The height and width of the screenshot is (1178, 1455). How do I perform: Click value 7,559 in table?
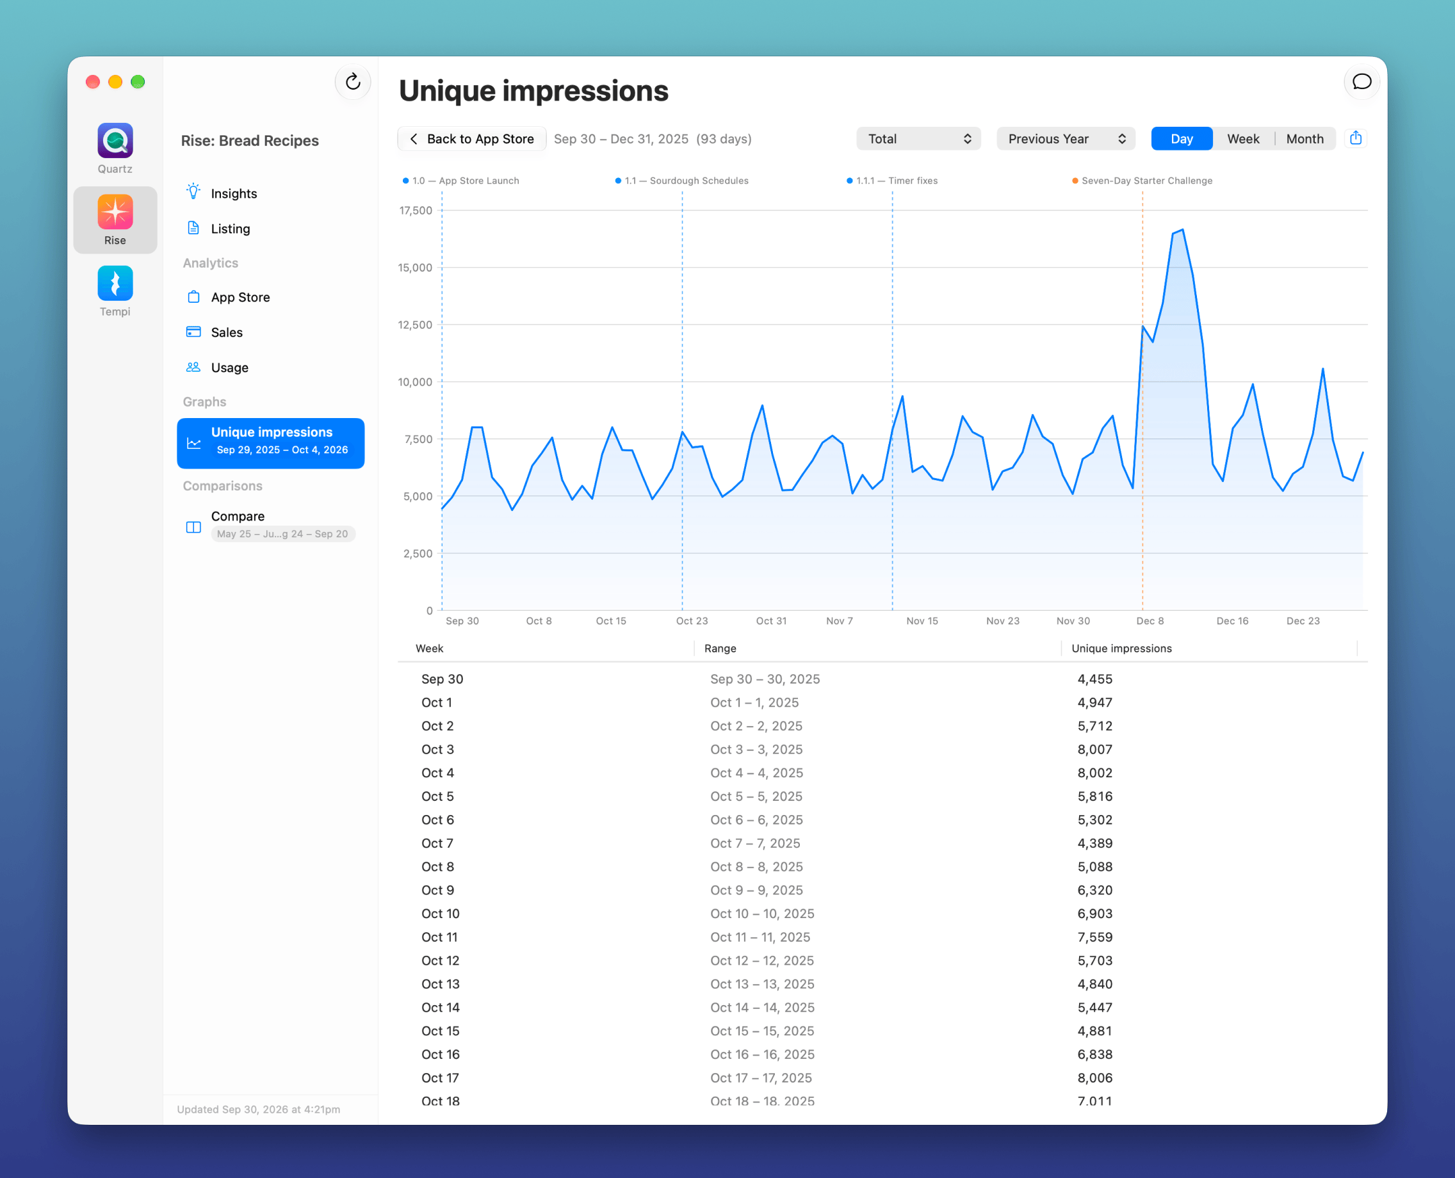[1094, 937]
